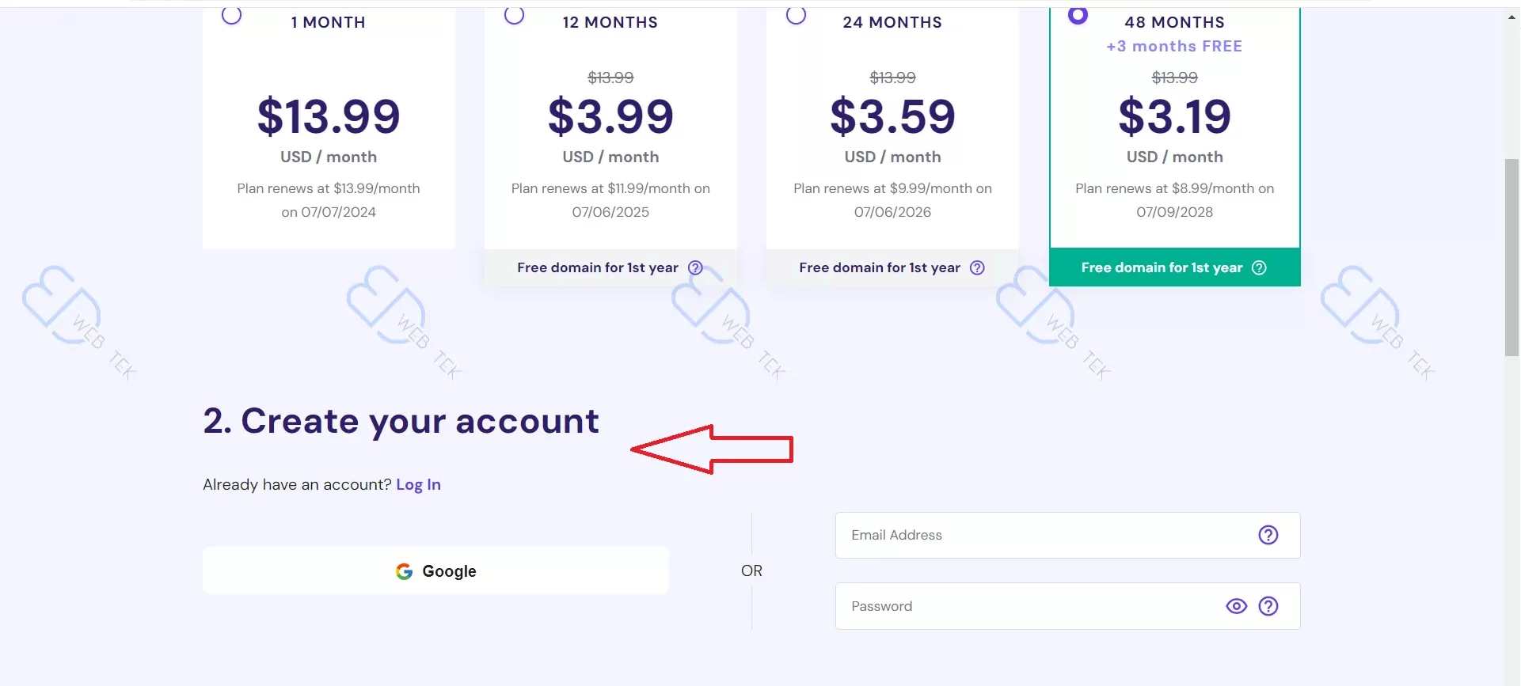1521x686 pixels.
Task: Open the Log In link
Action: click(x=418, y=485)
